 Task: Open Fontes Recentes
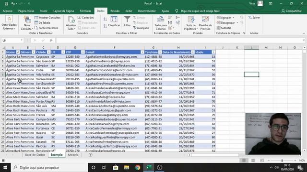coord(47,28)
